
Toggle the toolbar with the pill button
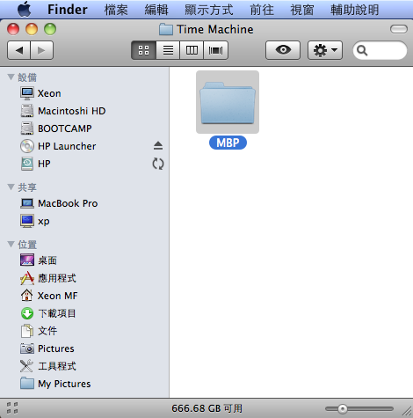point(399,29)
